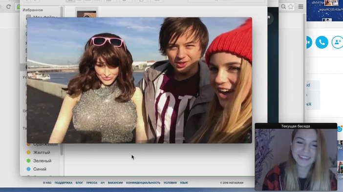Open the ЯЗЫК language selector in footer
The width and height of the screenshot is (343, 192).
pyautogui.click(x=184, y=183)
